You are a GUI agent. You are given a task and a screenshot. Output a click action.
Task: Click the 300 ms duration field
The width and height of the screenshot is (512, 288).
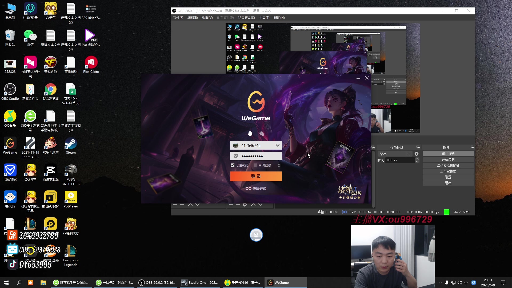pos(400,160)
